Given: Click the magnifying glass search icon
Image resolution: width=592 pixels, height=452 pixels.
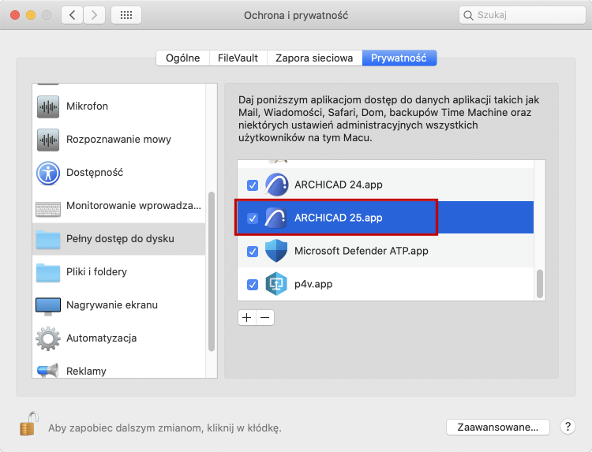Looking at the screenshot, I should (x=468, y=16).
